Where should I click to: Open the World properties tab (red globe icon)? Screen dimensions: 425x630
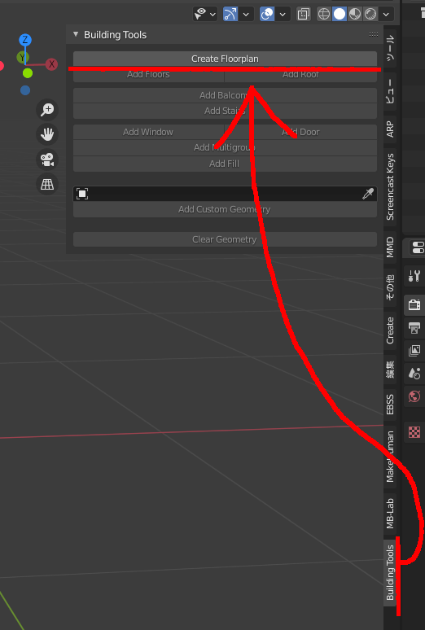coord(414,396)
